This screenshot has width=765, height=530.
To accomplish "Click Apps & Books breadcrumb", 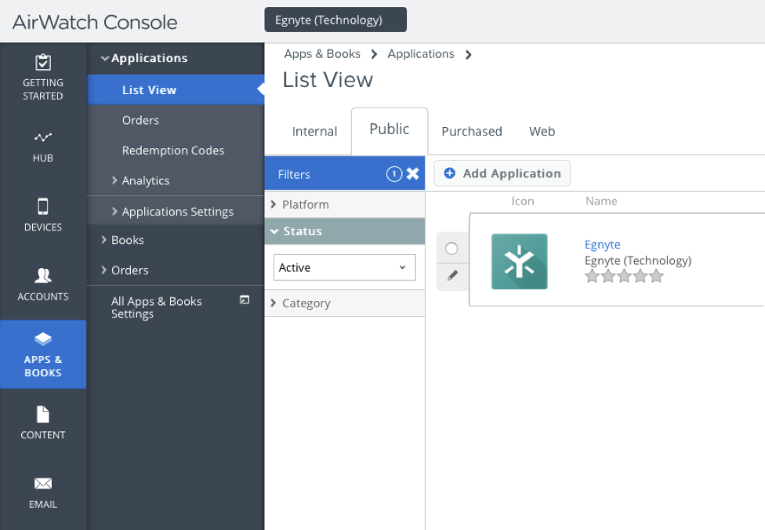I will (322, 53).
